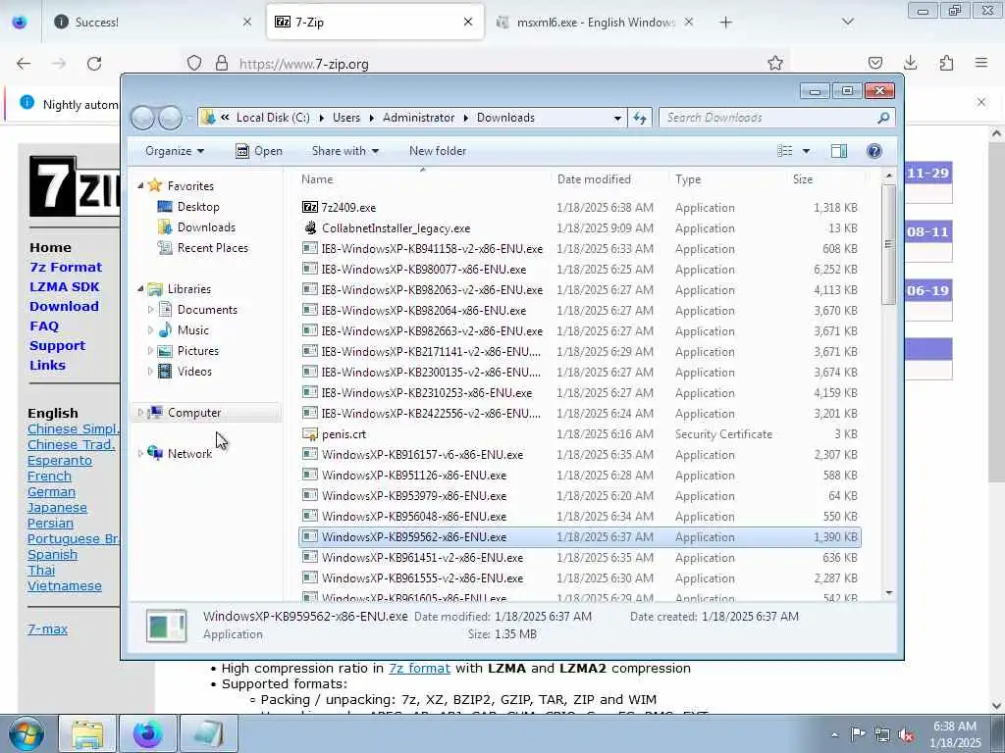Click the Explorer forward navigation button
This screenshot has height=753, width=1005.
tap(170, 118)
